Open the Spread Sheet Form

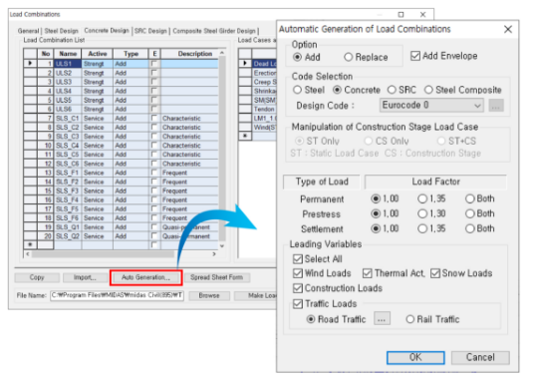(216, 277)
